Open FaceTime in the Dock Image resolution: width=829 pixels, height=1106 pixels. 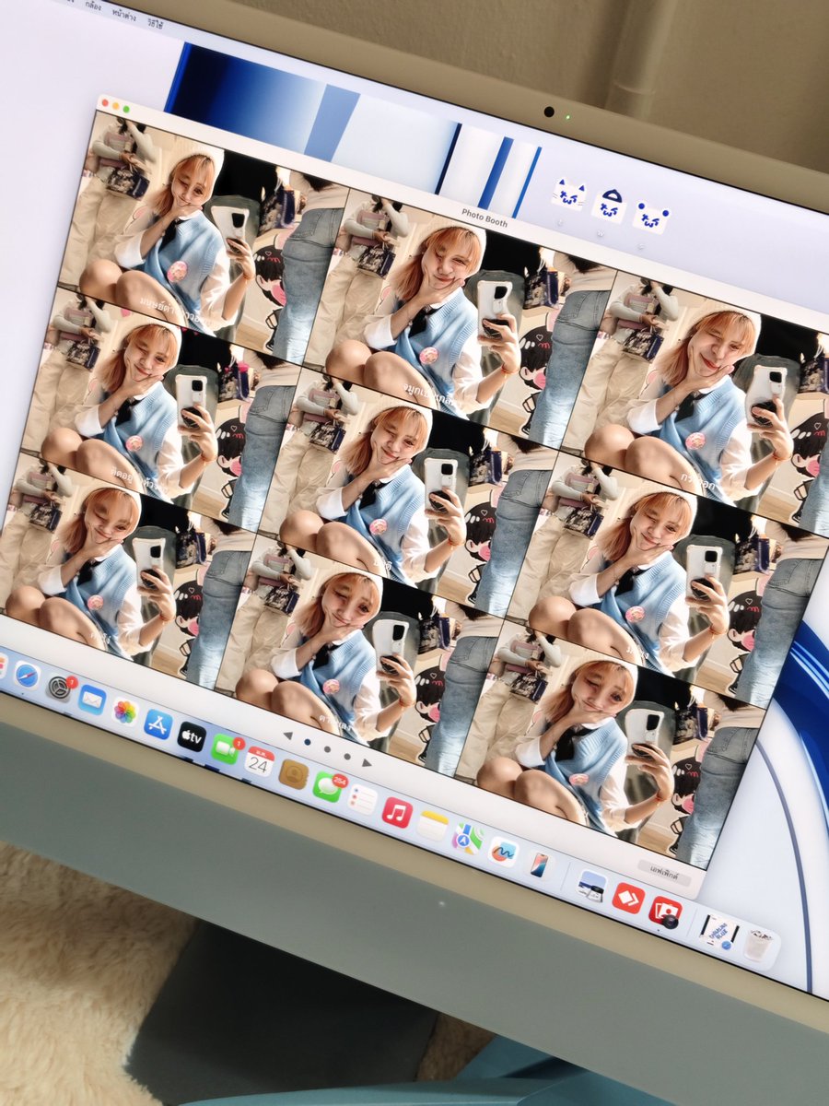coord(225,748)
